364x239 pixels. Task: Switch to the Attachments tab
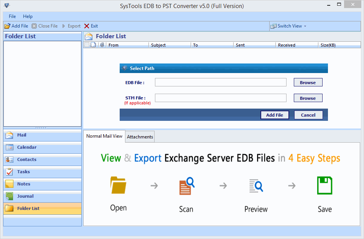click(140, 137)
